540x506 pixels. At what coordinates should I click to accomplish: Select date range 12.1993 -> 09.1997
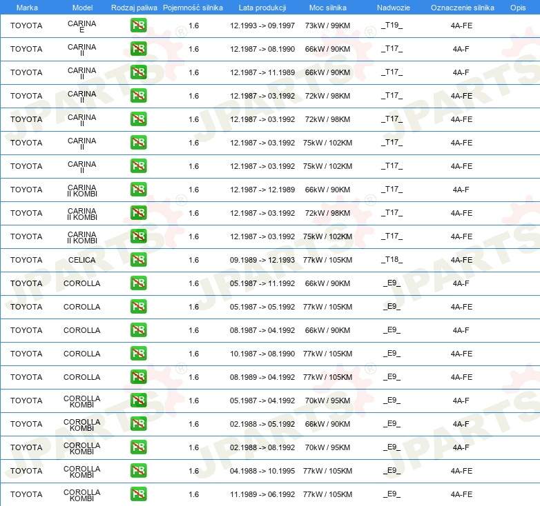(x=262, y=26)
